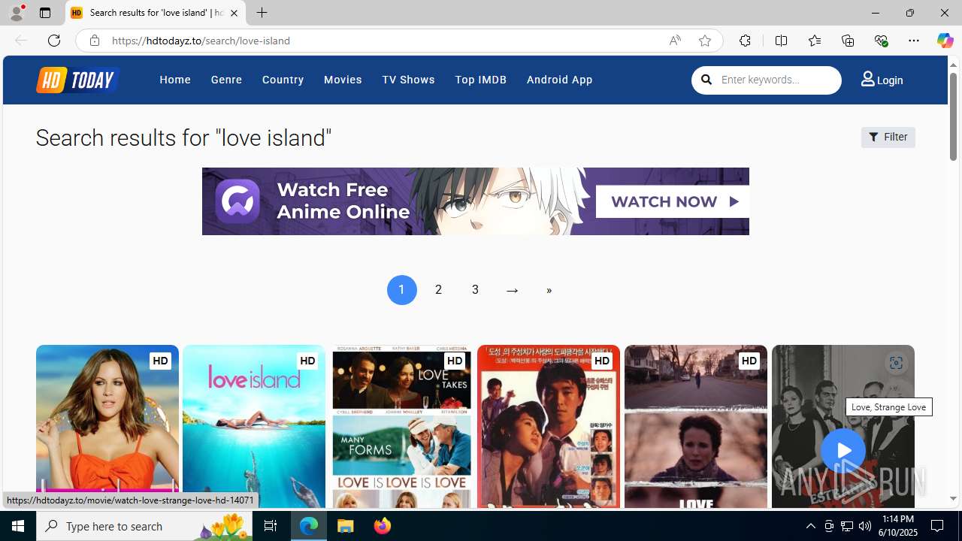Go to results page 2

(438, 290)
